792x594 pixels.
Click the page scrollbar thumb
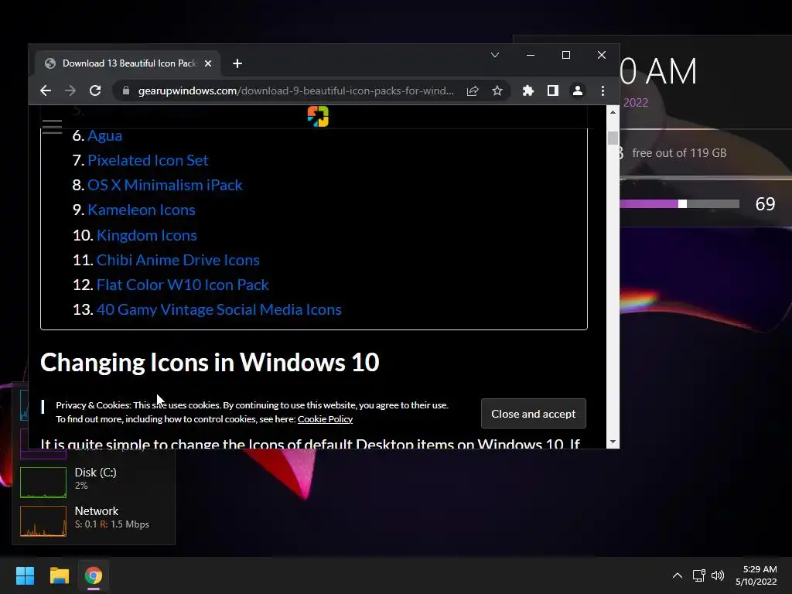[613, 138]
